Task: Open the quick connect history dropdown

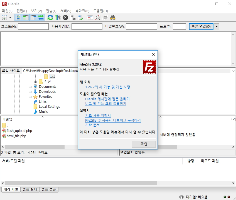Action: (217, 27)
